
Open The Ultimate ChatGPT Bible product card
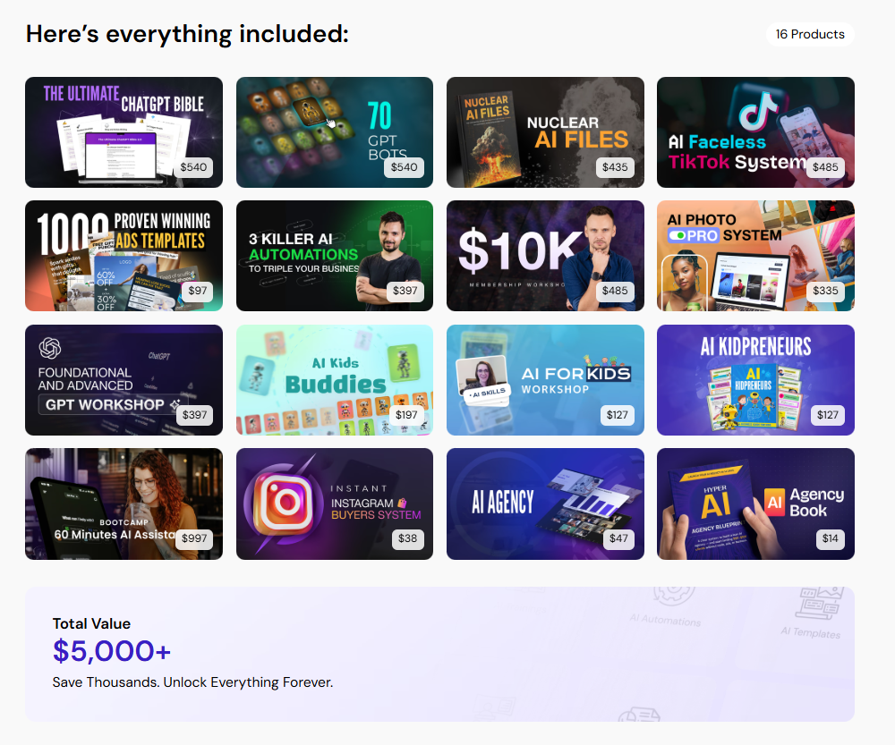pyautogui.click(x=124, y=132)
